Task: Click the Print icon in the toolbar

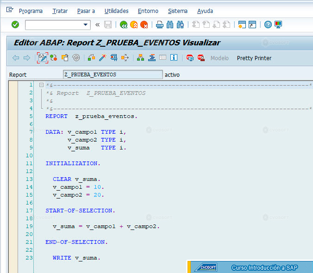Action: coord(159,25)
